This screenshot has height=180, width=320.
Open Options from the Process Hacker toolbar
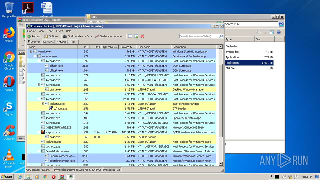pyautogui.click(x=51, y=36)
